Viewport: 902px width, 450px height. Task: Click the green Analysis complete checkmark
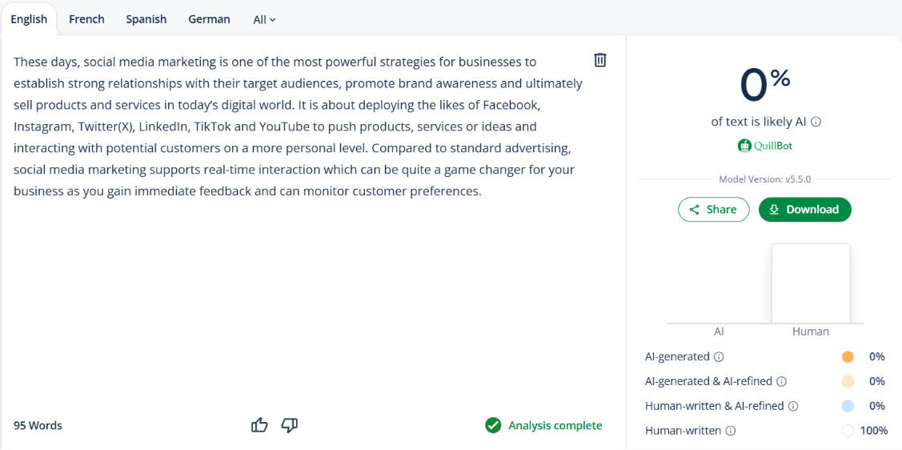(x=493, y=425)
